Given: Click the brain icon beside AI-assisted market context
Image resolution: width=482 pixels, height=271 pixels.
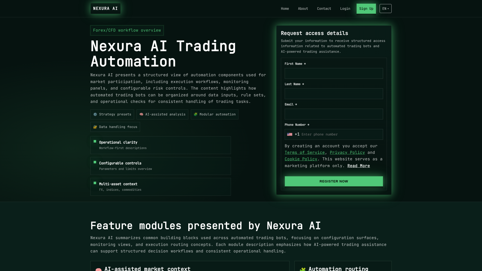Looking at the screenshot, I should click(99, 269).
